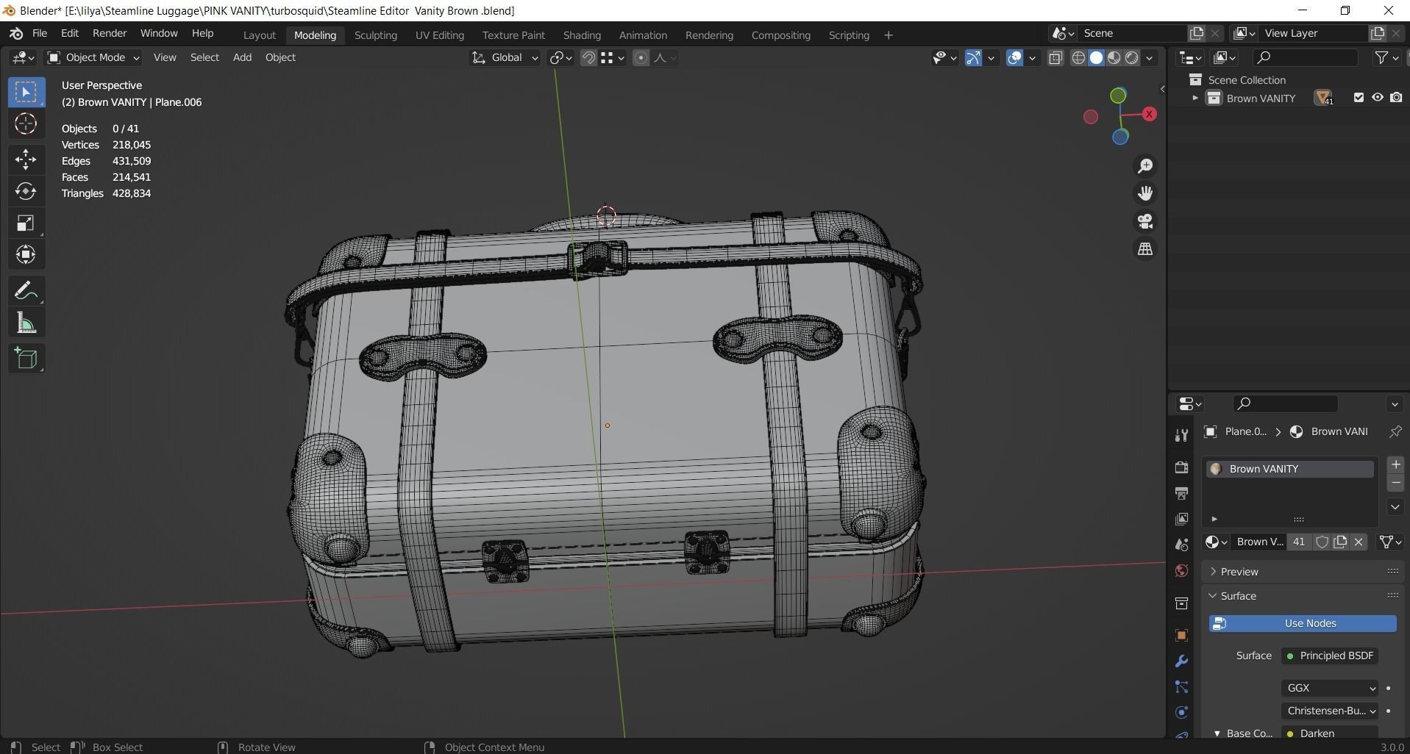Image resolution: width=1410 pixels, height=754 pixels.
Task: Switch perspective/orthographic grid icon
Action: 1145,249
